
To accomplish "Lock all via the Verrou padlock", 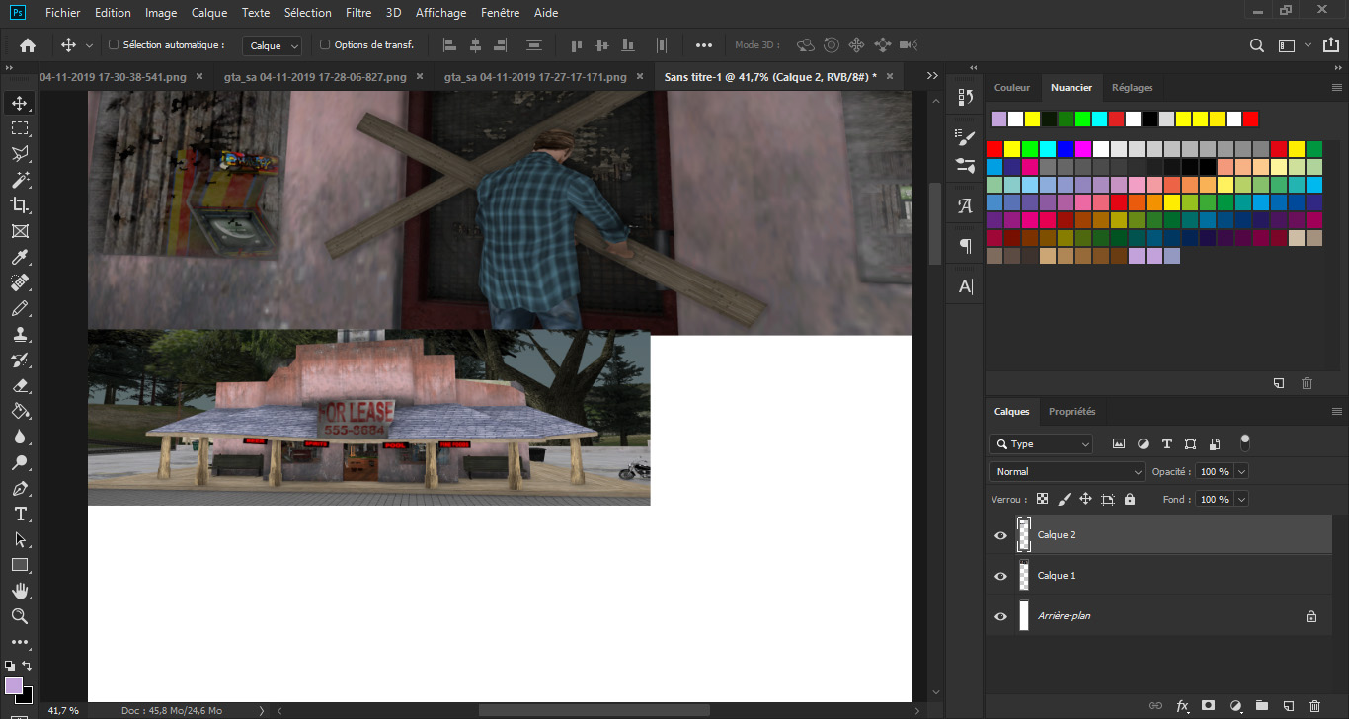I will [x=1130, y=499].
